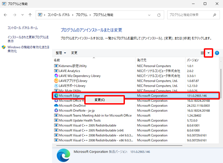The height and width of the screenshot is (163, 223).
Task: Click large Edge logo in details pane
Action: (63, 155)
